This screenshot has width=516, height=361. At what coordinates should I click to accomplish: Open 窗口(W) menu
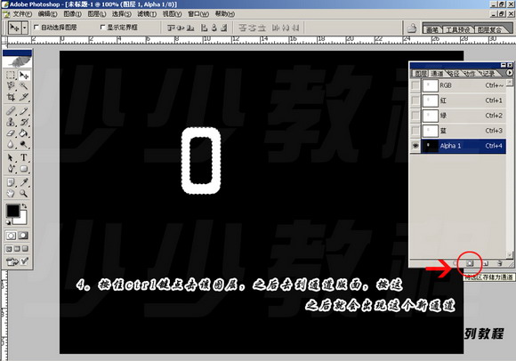click(x=198, y=14)
